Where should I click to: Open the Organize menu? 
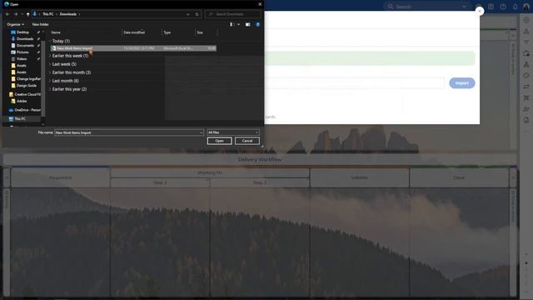[x=15, y=24]
